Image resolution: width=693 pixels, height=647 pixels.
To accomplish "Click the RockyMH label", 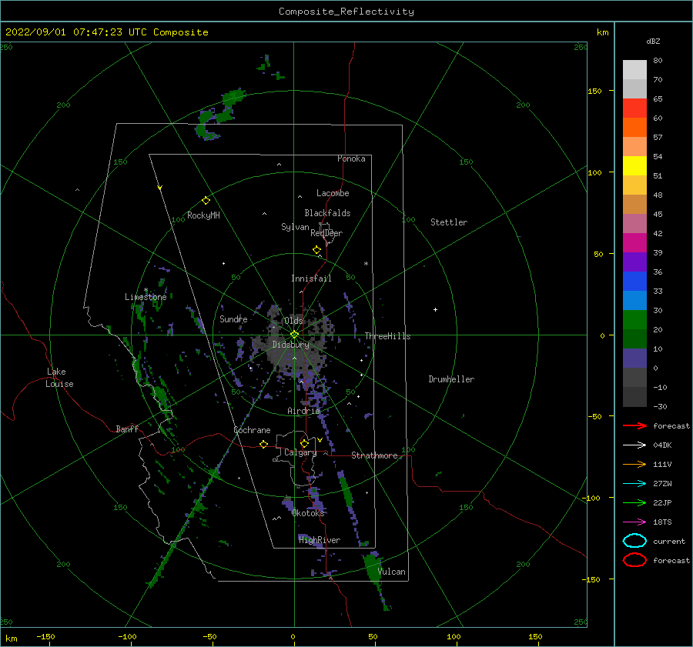I will click(203, 215).
